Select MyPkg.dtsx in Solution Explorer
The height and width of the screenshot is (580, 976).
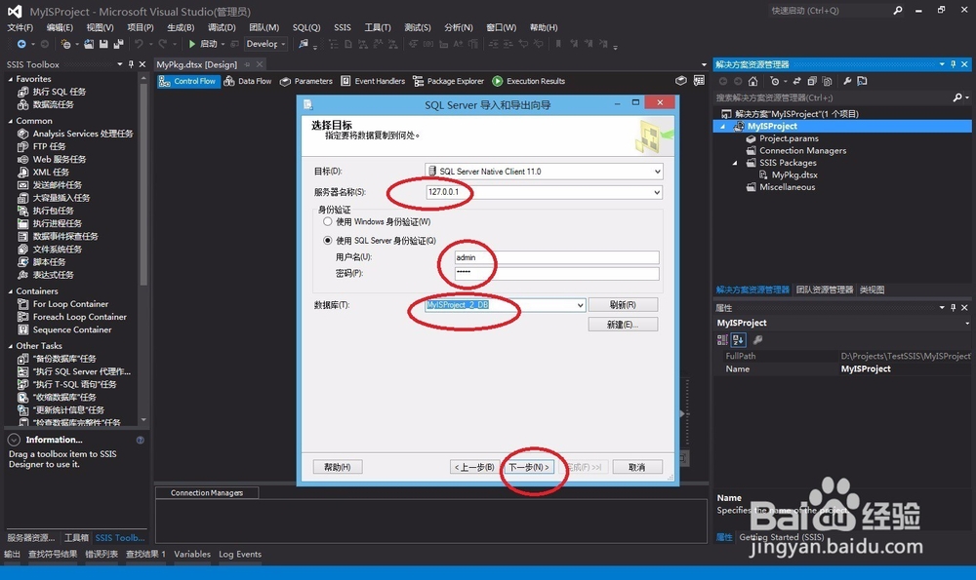coord(794,175)
